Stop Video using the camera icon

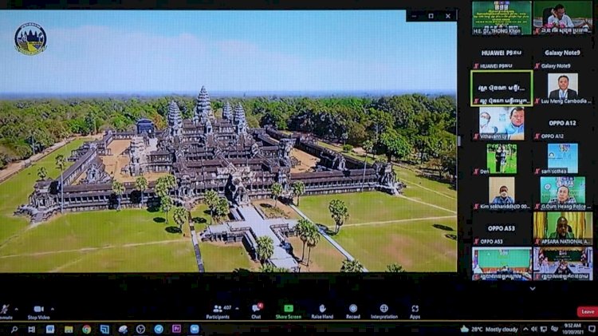(x=38, y=309)
